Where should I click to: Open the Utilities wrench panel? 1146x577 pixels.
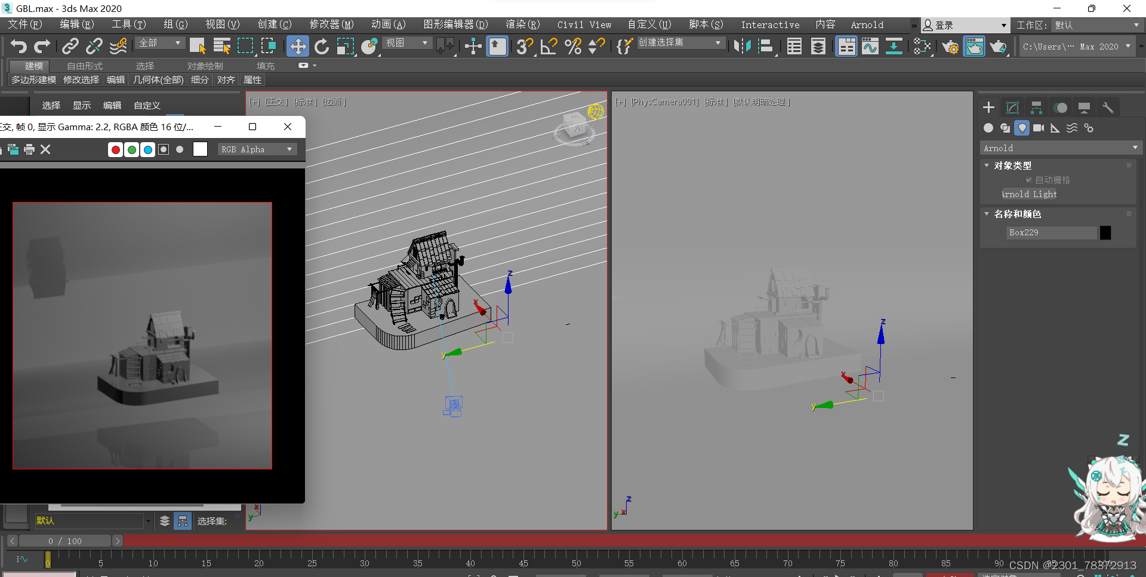click(1108, 108)
